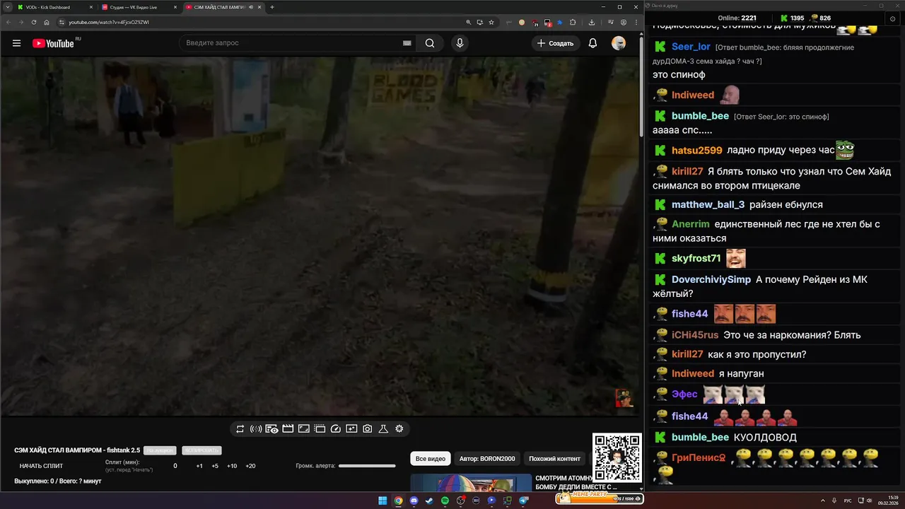The width and height of the screenshot is (905, 509).
Task: Open the gear settings in player toolbar
Action: click(x=399, y=429)
